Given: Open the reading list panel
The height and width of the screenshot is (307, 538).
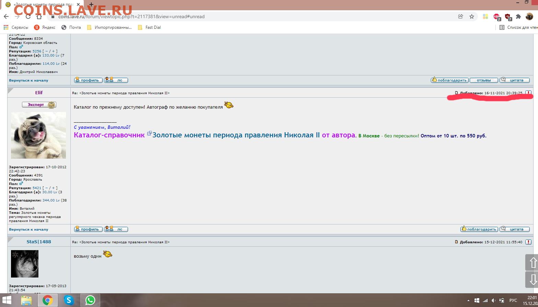Looking at the screenshot, I should (x=518, y=27).
